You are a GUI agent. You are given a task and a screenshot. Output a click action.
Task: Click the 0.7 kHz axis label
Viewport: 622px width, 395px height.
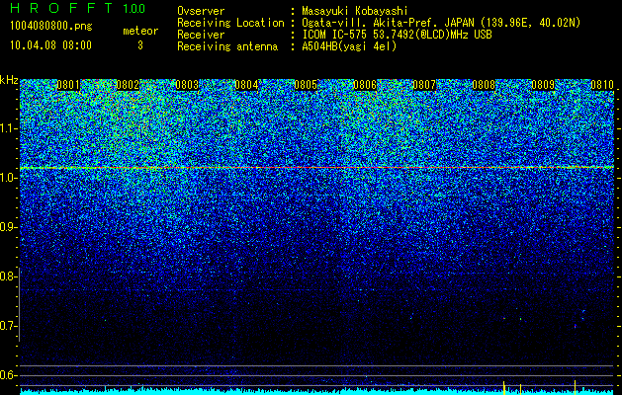pos(7,326)
